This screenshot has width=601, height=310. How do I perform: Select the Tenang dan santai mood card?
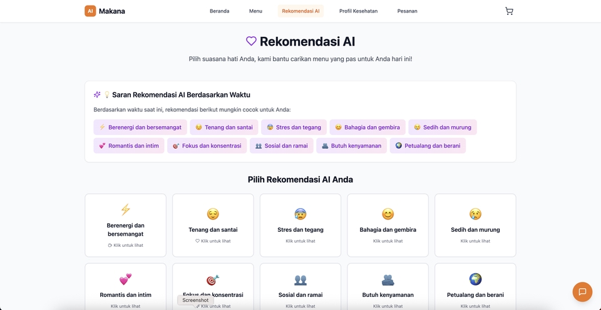213,225
